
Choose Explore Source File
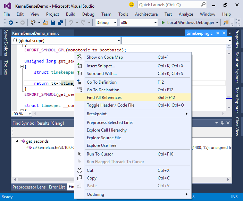pyautogui.click(x=133, y=137)
